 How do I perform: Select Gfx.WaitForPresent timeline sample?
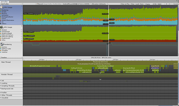click(40, 66)
